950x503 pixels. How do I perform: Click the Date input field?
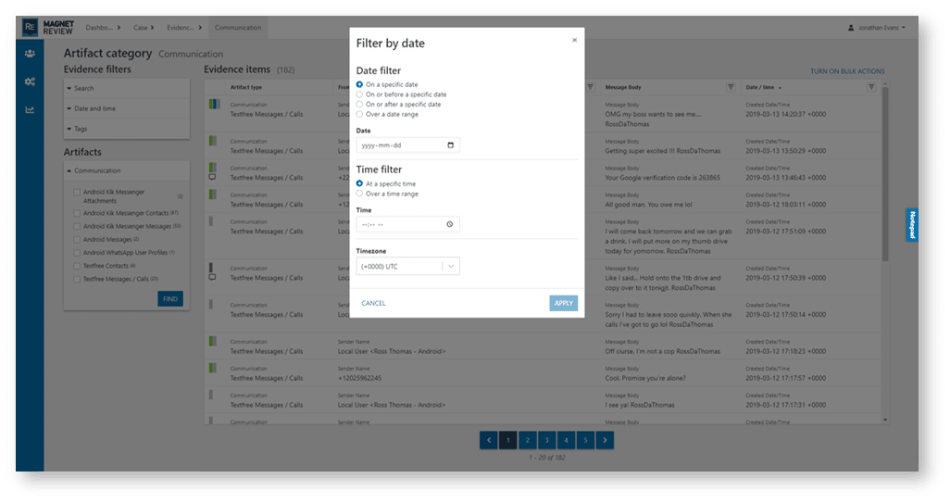pyautogui.click(x=407, y=145)
